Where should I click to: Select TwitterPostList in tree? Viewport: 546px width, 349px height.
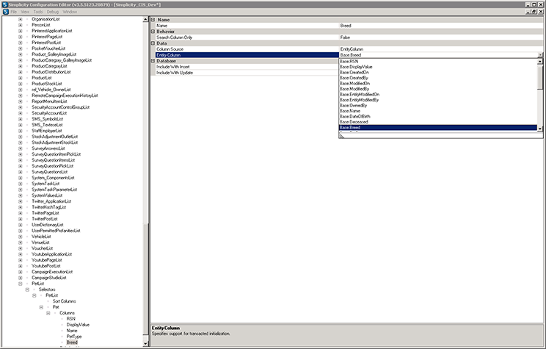pyautogui.click(x=45, y=219)
